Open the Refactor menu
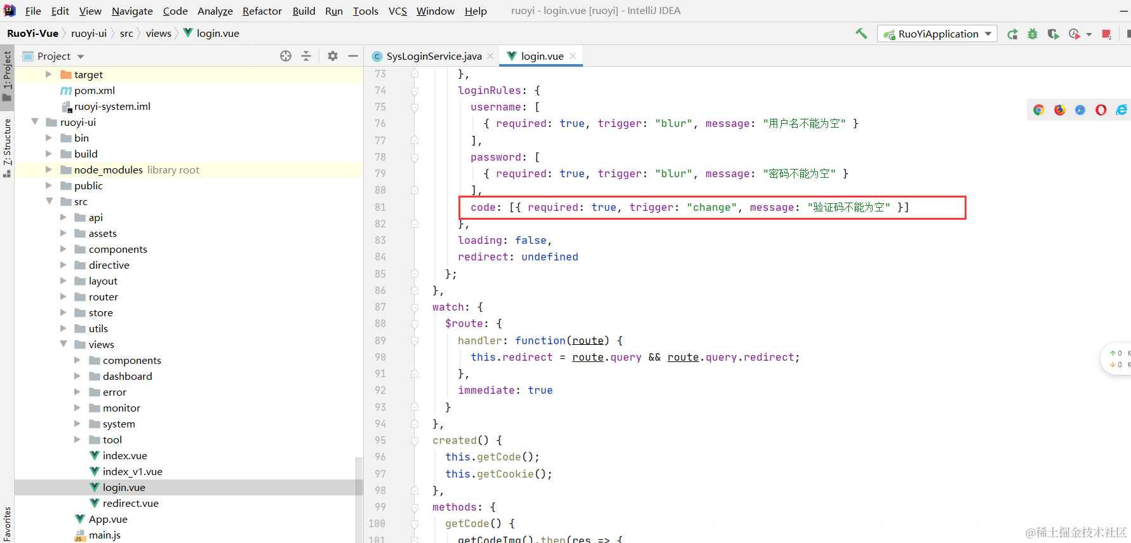 [262, 11]
